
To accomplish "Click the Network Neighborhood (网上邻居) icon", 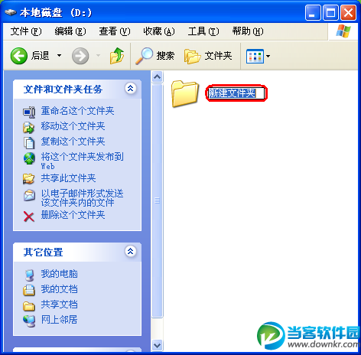I will (x=29, y=321).
